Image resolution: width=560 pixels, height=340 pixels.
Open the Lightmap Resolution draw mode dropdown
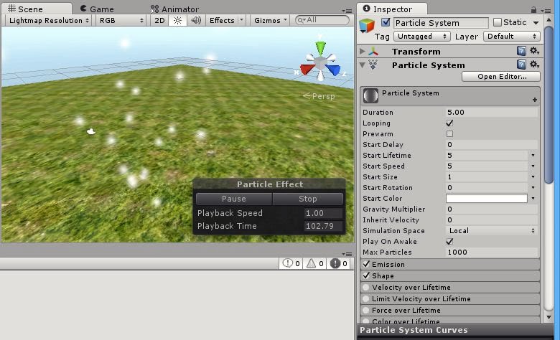49,20
